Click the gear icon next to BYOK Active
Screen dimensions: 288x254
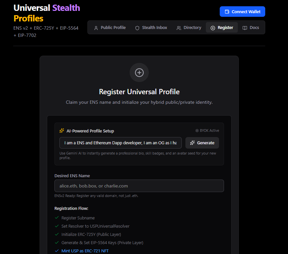click(197, 130)
